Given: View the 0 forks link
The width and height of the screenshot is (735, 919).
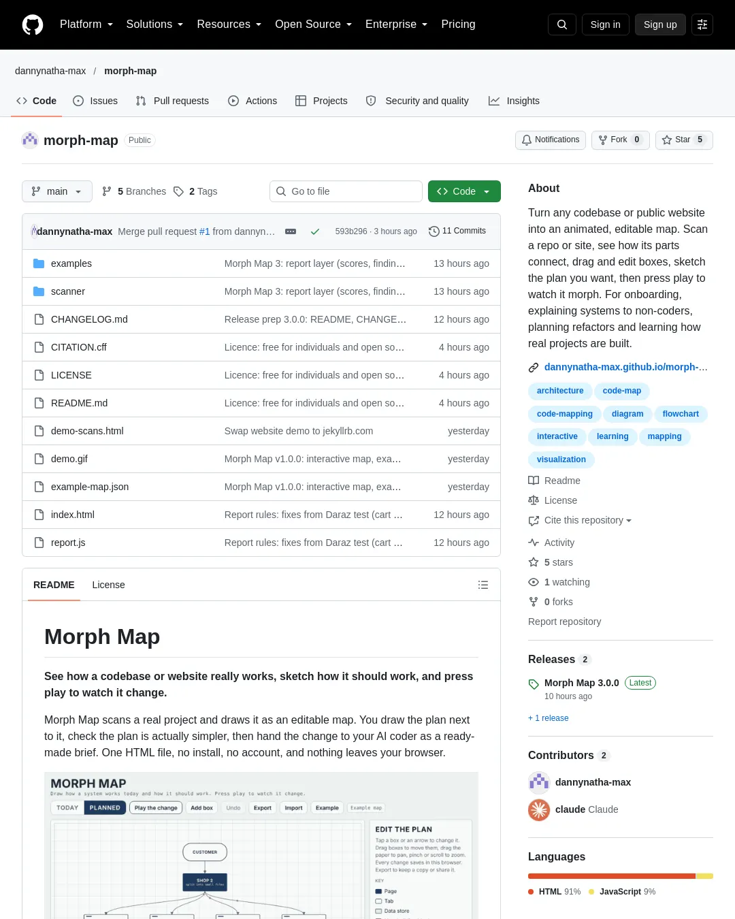Looking at the screenshot, I should [x=551, y=602].
